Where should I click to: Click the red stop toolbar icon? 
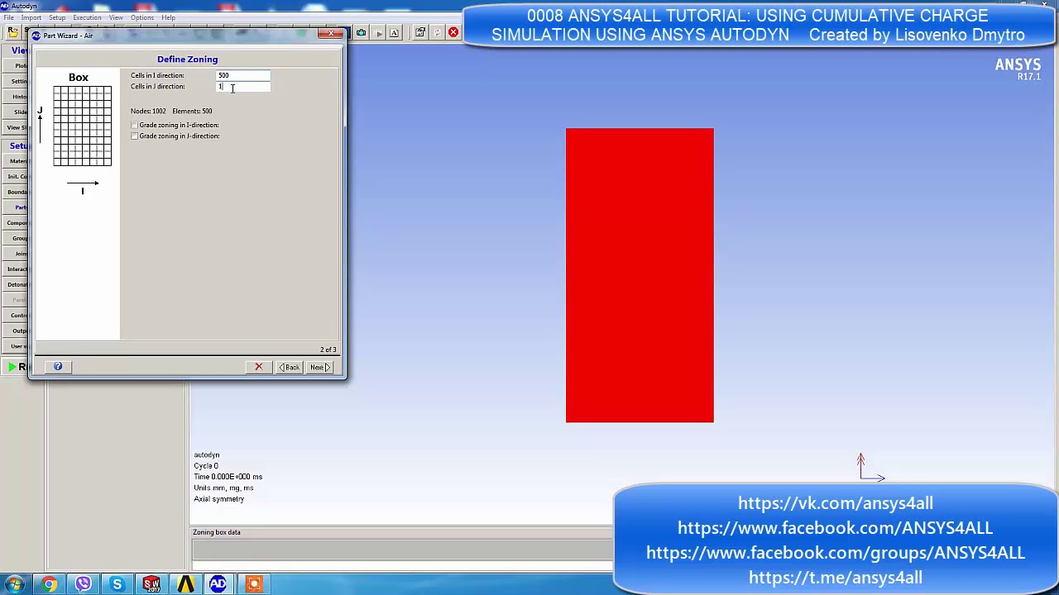[x=453, y=32]
